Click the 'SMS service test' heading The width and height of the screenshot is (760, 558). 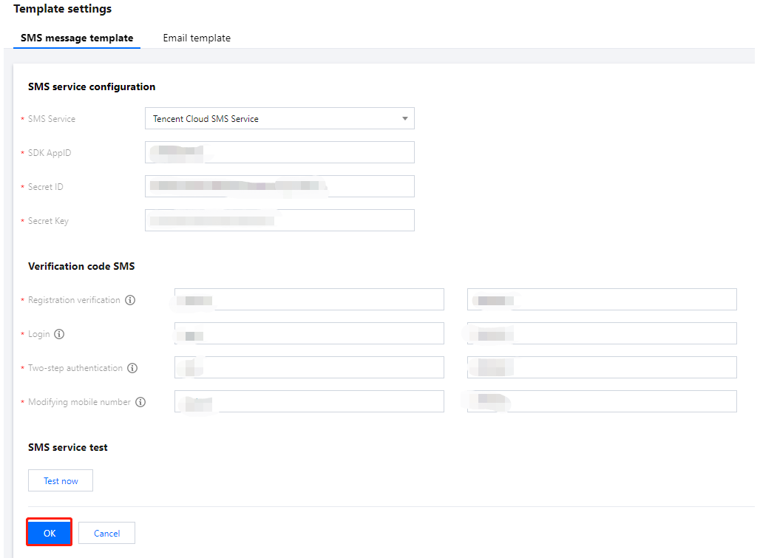point(68,447)
